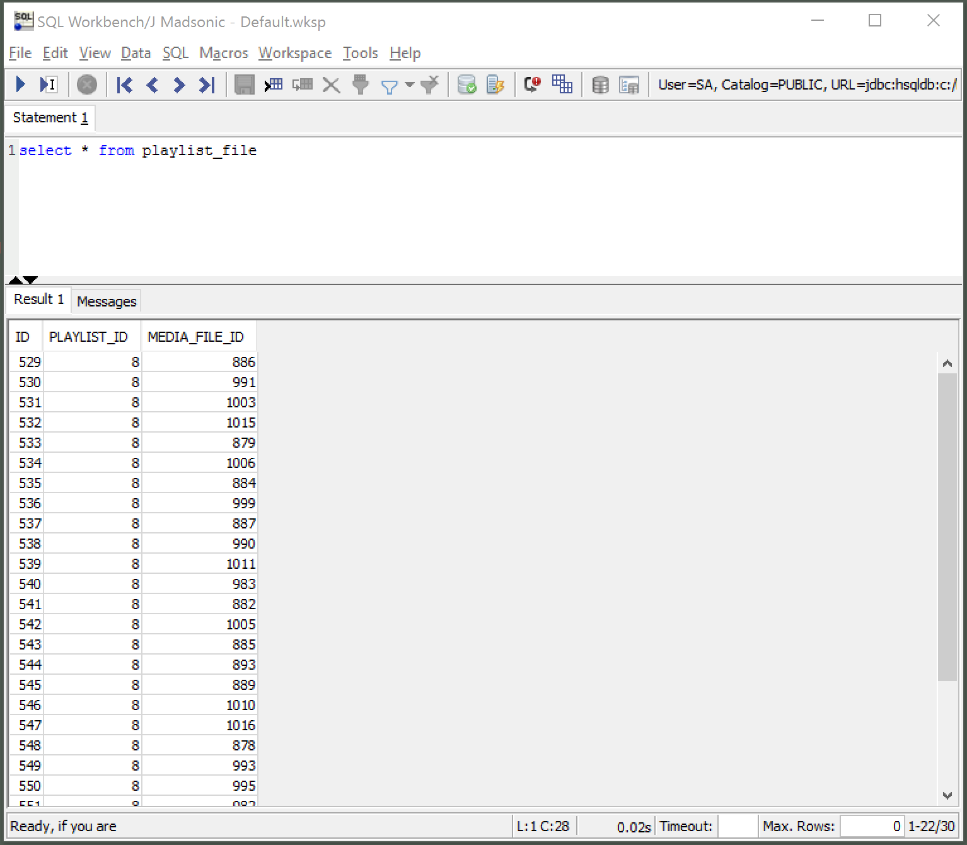Click the filter funnel icon

[x=390, y=86]
